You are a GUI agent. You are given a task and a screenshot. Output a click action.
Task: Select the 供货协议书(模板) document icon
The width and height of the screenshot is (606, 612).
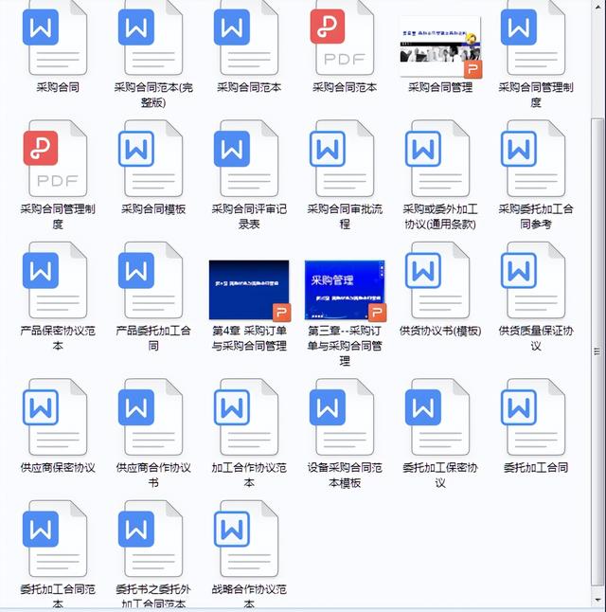click(x=437, y=280)
